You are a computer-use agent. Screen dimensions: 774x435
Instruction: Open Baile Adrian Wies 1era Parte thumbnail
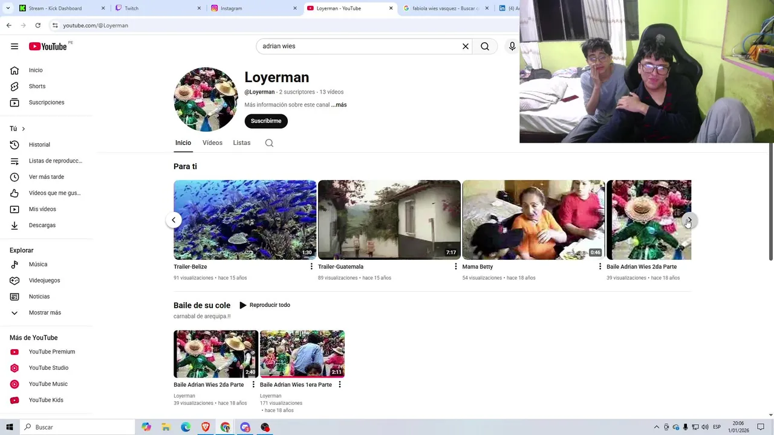[302, 354]
